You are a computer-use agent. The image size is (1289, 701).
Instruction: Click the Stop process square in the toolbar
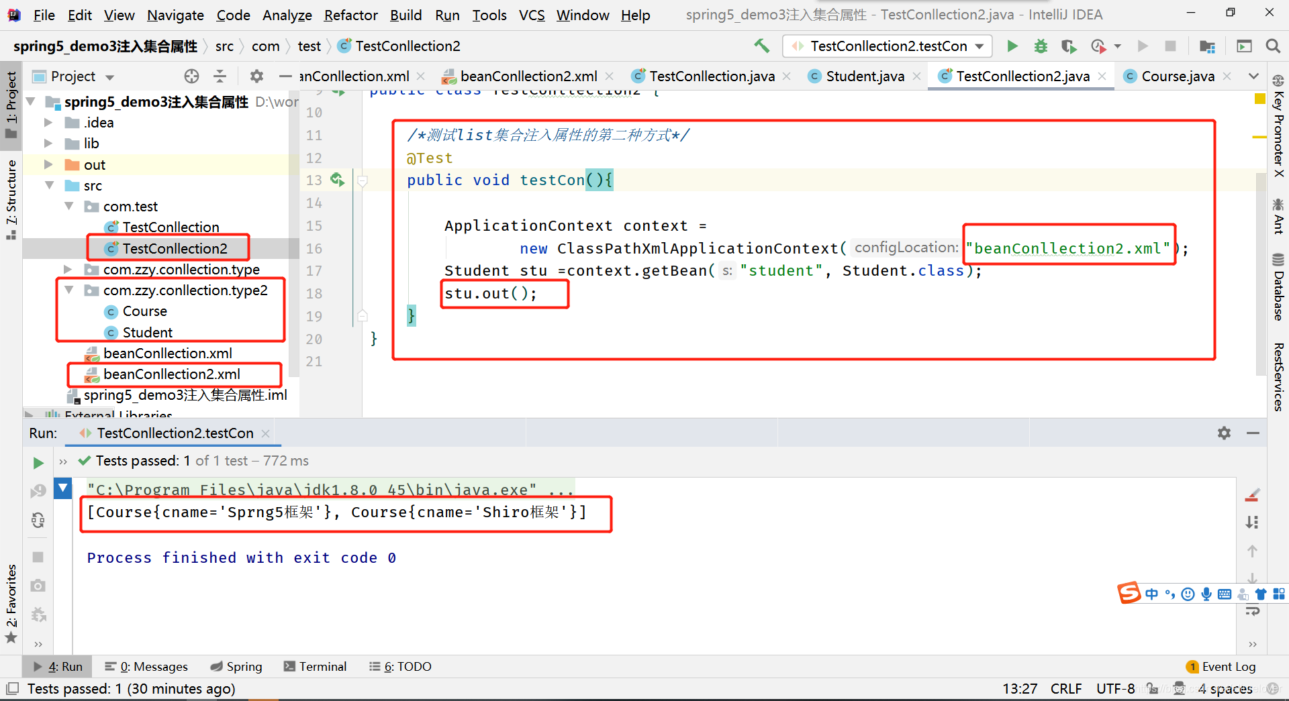point(1170,46)
